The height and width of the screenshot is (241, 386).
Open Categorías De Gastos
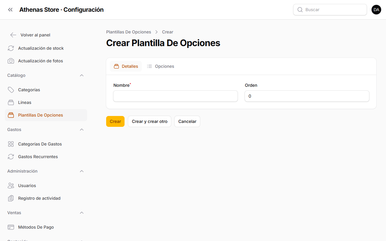point(46,144)
